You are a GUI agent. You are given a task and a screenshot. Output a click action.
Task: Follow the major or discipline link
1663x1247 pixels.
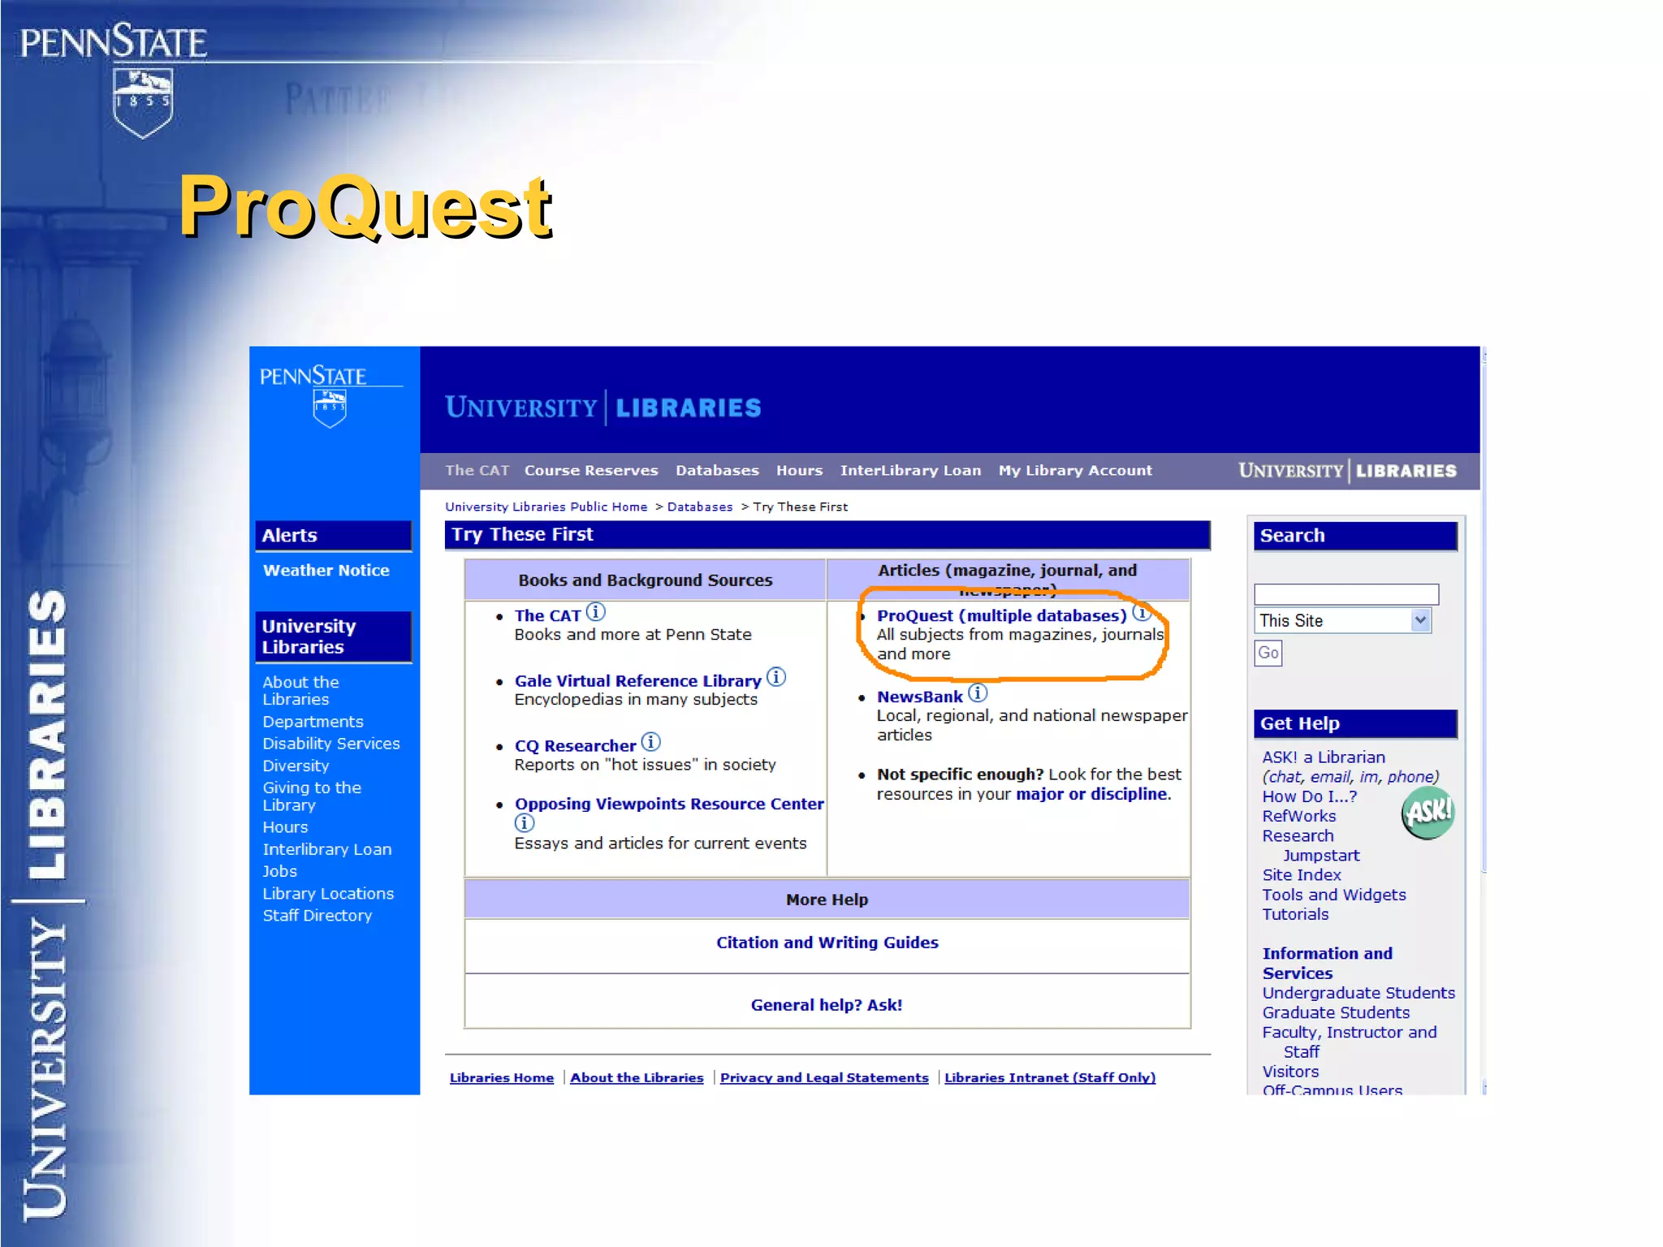(x=1092, y=795)
